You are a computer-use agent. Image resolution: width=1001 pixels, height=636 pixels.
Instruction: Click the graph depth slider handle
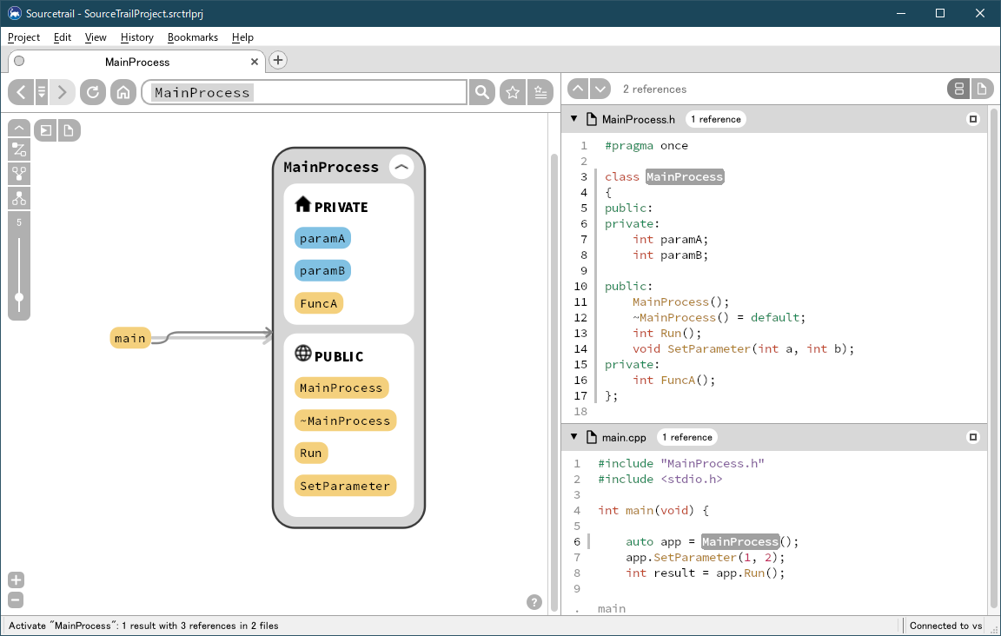coord(19,297)
